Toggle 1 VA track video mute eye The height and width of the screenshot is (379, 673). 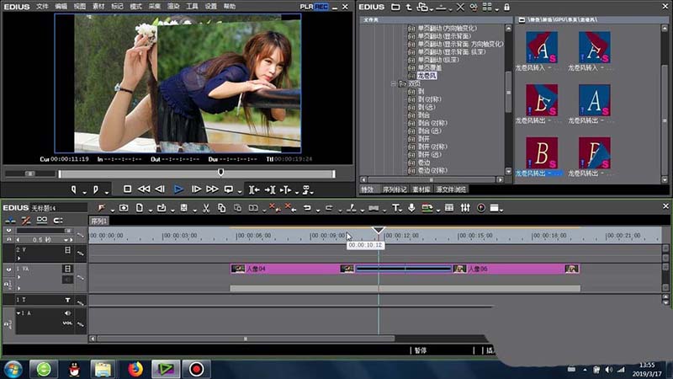[x=8, y=270]
